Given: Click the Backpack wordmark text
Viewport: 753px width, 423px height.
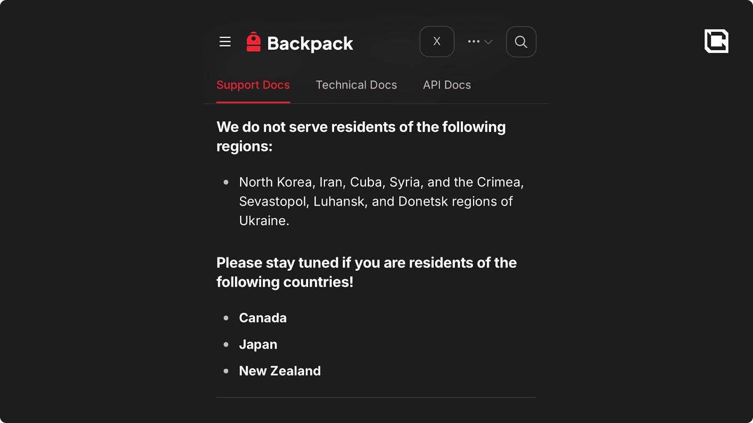Looking at the screenshot, I should pyautogui.click(x=310, y=44).
